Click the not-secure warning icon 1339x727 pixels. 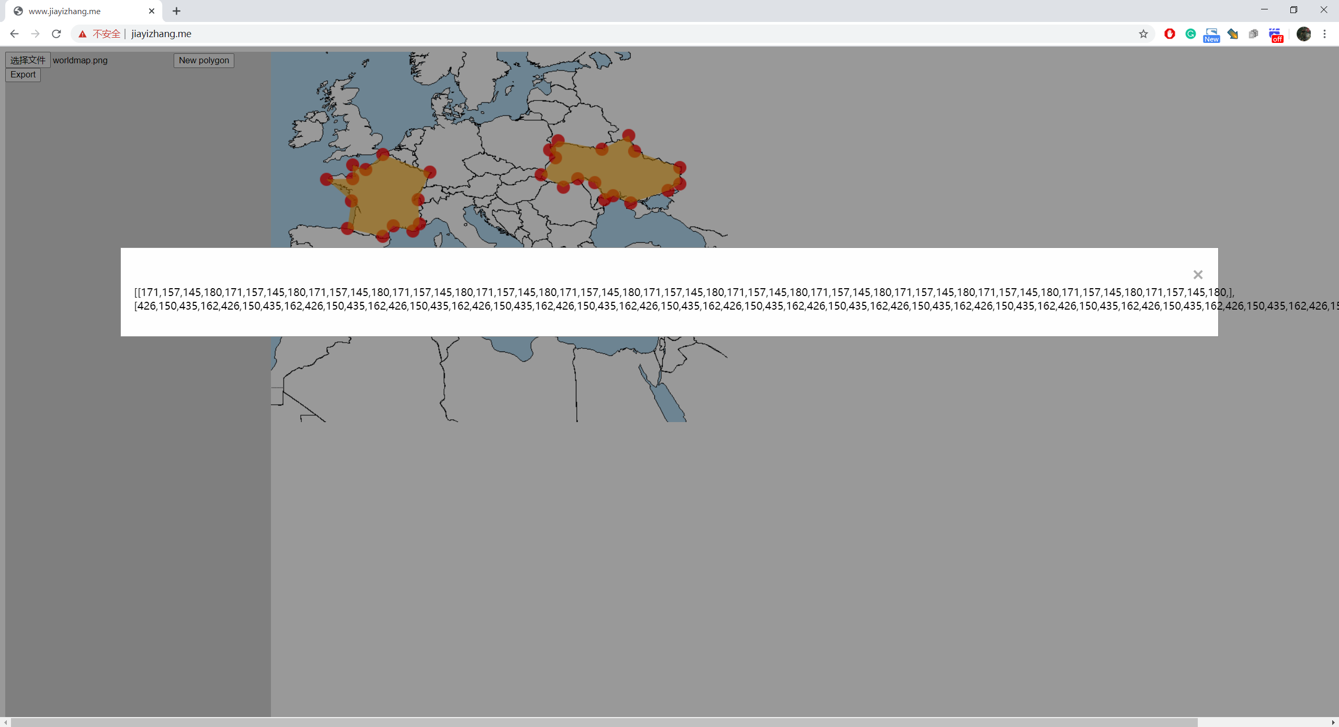(83, 34)
